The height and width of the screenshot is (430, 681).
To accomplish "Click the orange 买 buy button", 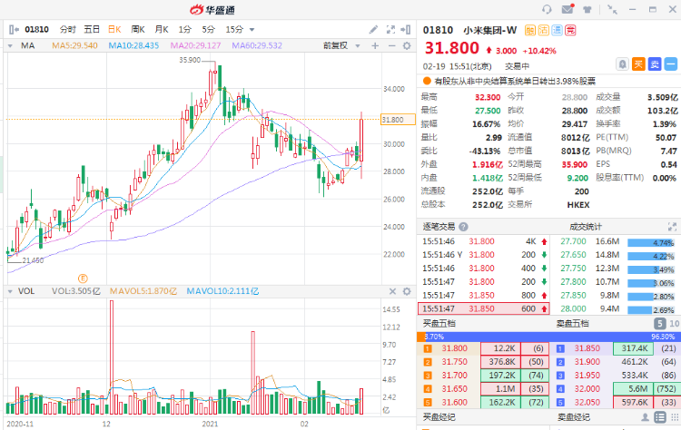I will (x=638, y=64).
